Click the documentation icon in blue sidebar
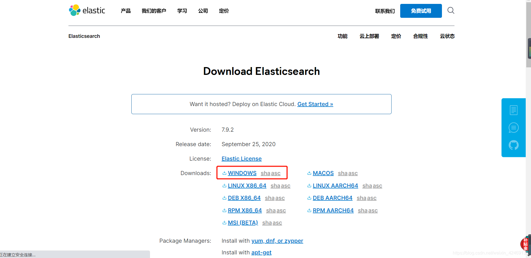 [513, 110]
